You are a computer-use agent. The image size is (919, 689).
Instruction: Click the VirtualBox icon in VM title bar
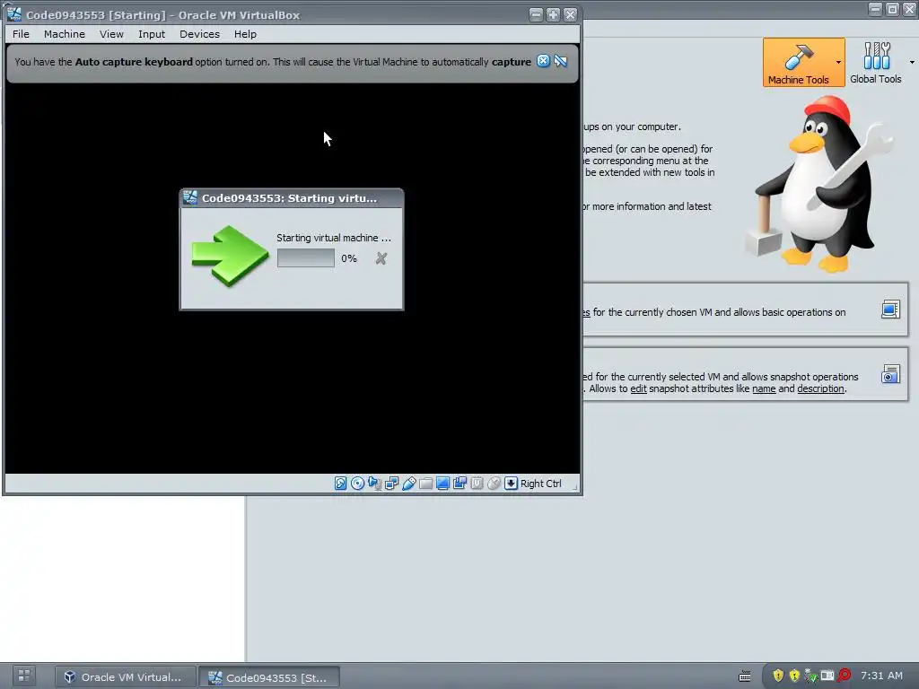pos(14,14)
